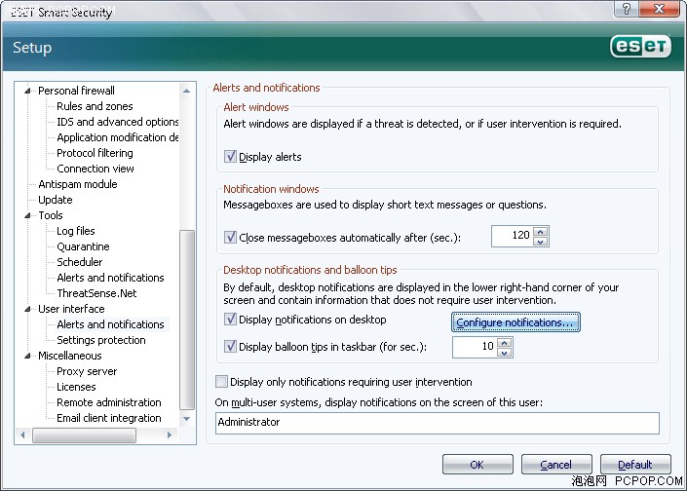The width and height of the screenshot is (687, 491).
Task: Confirm settings with OK button
Action: (x=477, y=465)
